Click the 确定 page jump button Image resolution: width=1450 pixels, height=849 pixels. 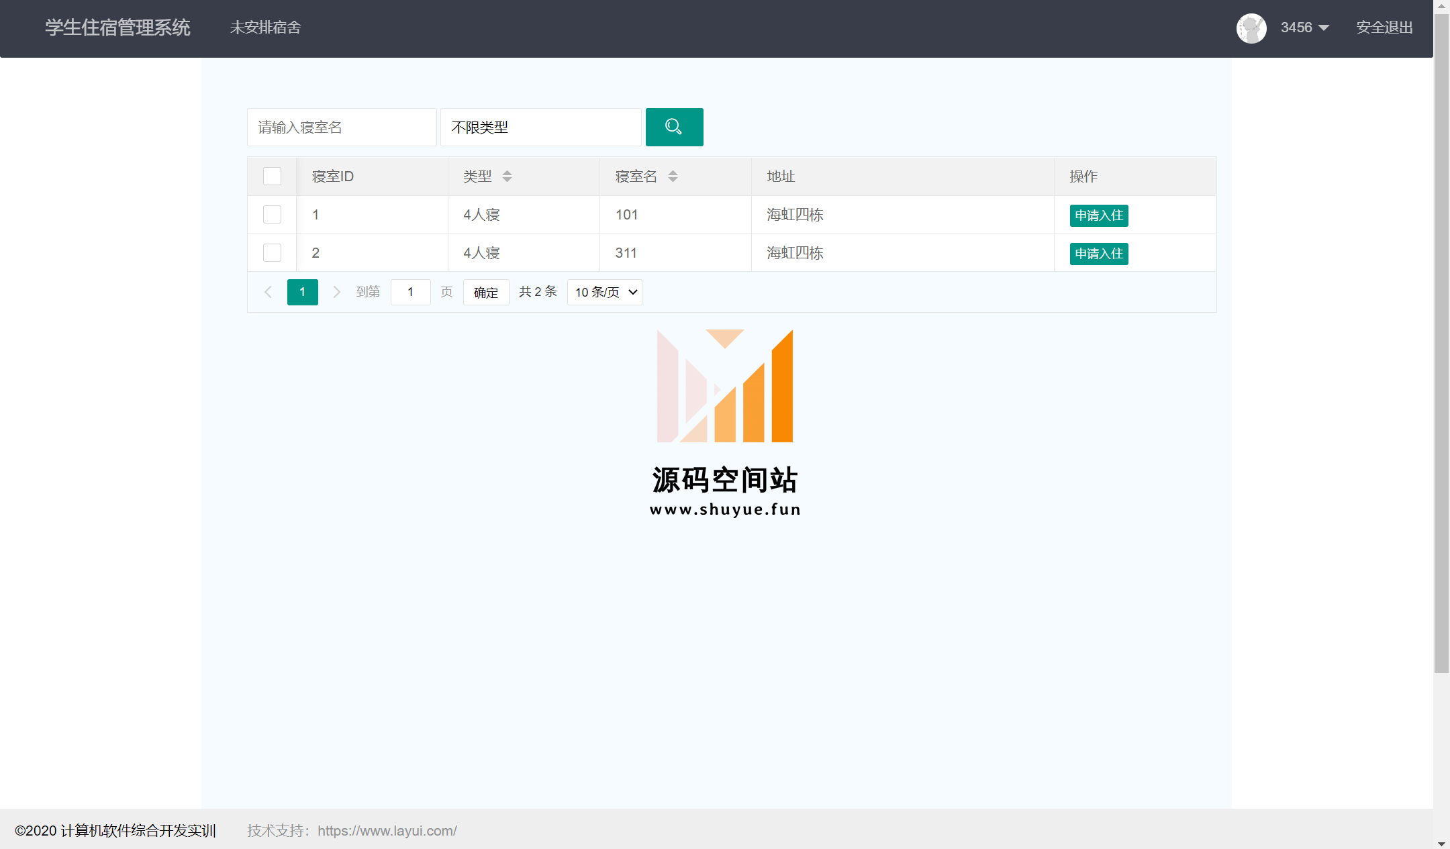click(x=486, y=292)
